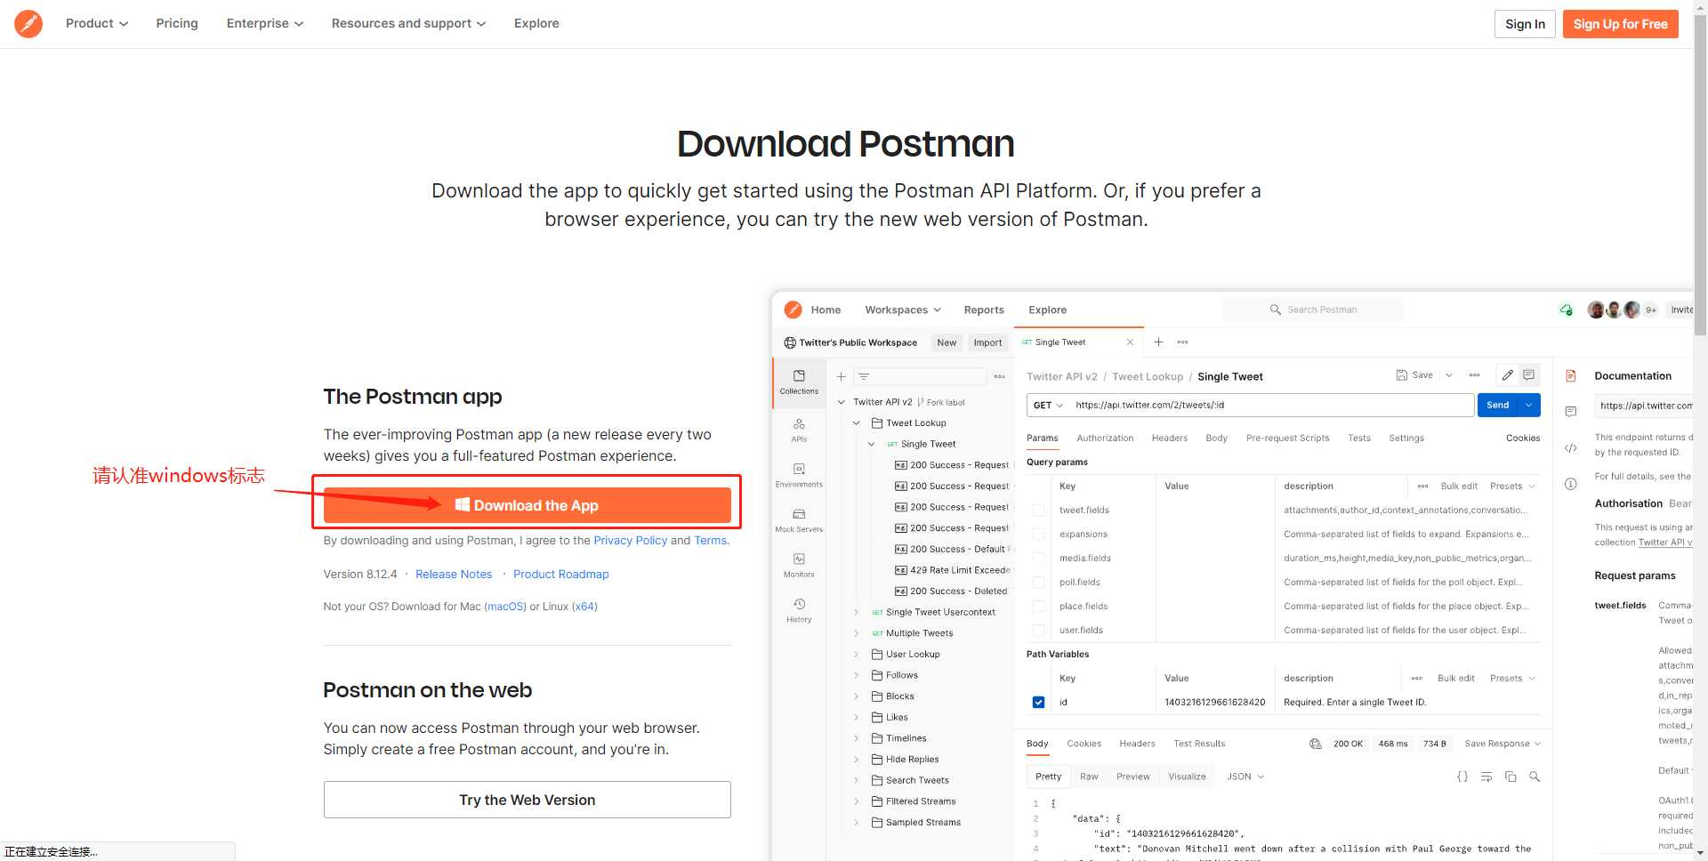Open the Cookies link at right
The image size is (1708, 861).
click(1522, 438)
